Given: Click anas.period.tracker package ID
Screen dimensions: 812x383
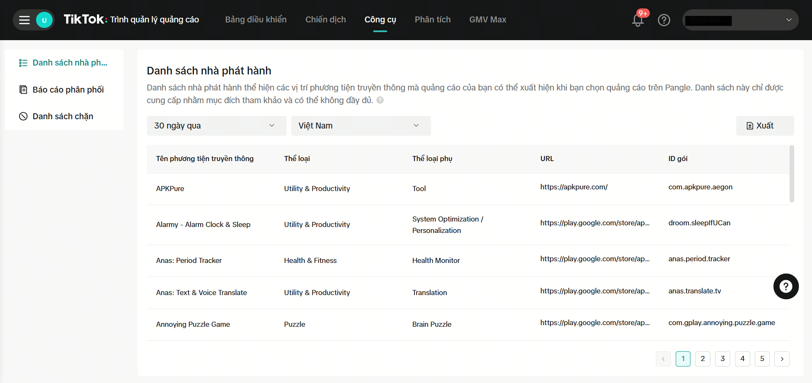Looking at the screenshot, I should (699, 259).
